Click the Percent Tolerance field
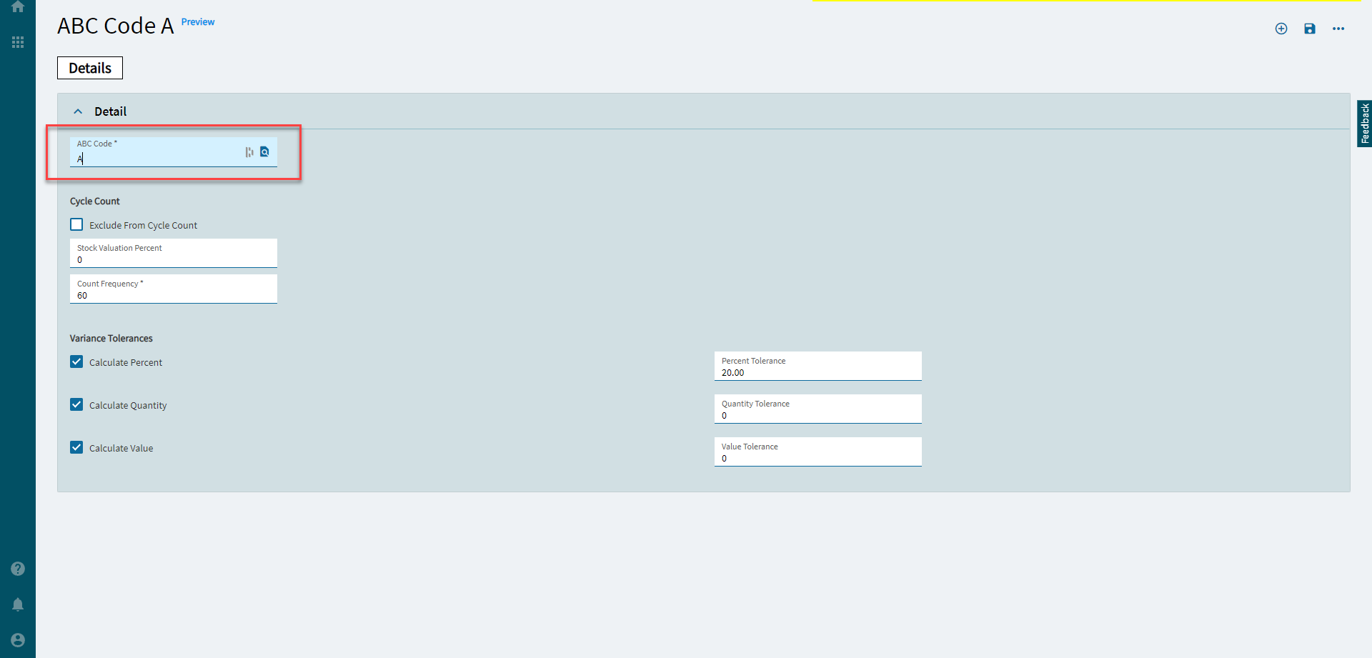The image size is (1372, 658). pyautogui.click(x=818, y=366)
